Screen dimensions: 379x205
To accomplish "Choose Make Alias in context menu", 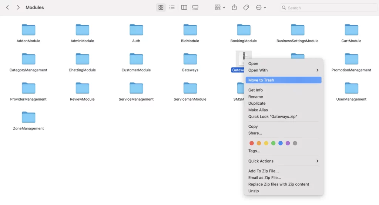I will pyautogui.click(x=284, y=110).
